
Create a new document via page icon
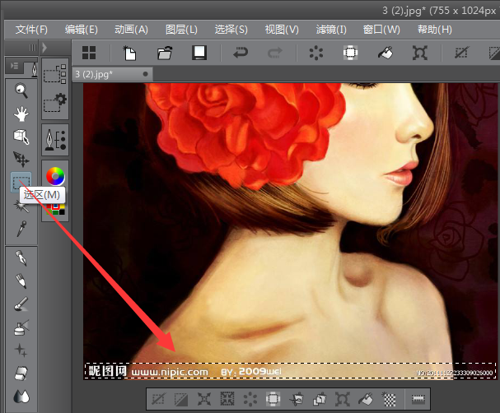point(130,53)
